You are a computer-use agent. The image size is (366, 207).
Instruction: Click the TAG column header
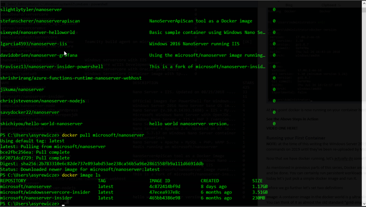[x=102, y=181]
